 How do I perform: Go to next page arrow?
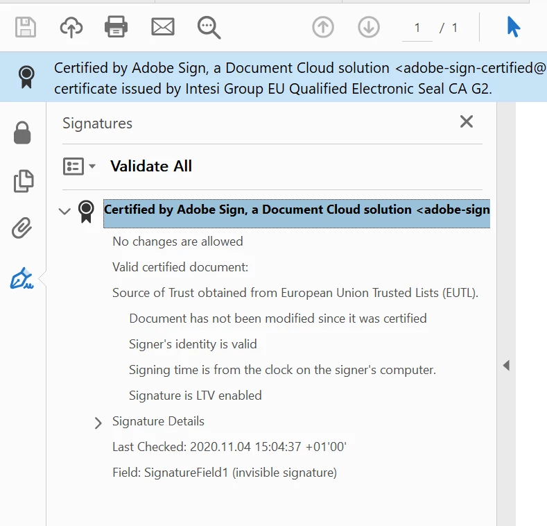369,27
